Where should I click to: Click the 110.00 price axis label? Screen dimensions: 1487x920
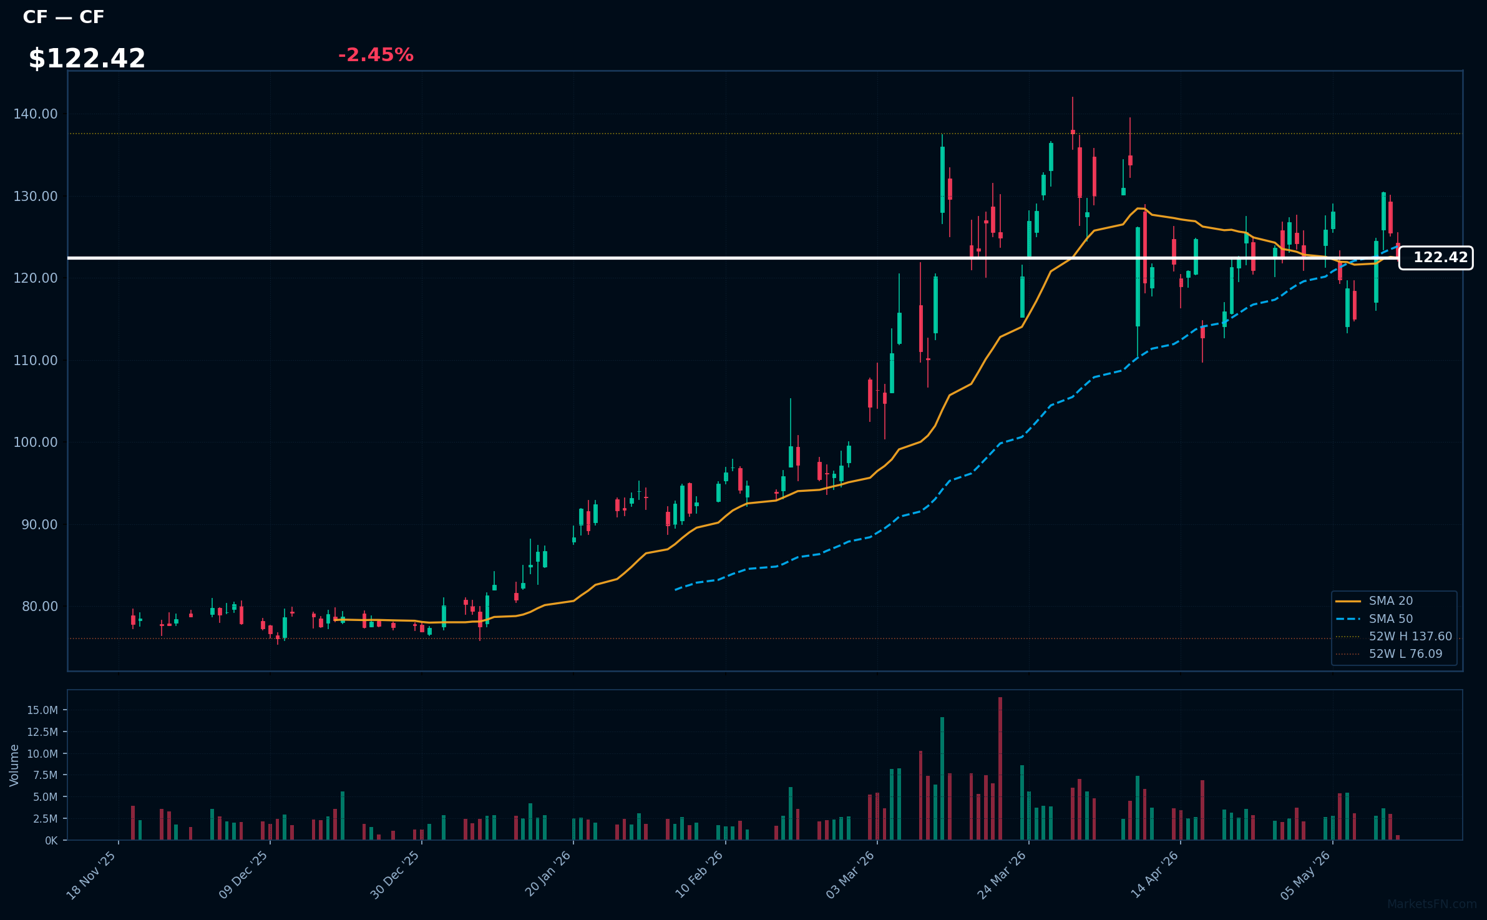[x=36, y=361]
